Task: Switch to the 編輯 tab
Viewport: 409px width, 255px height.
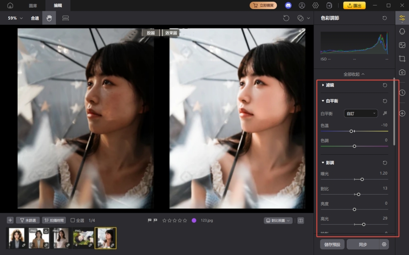Action: tap(58, 5)
